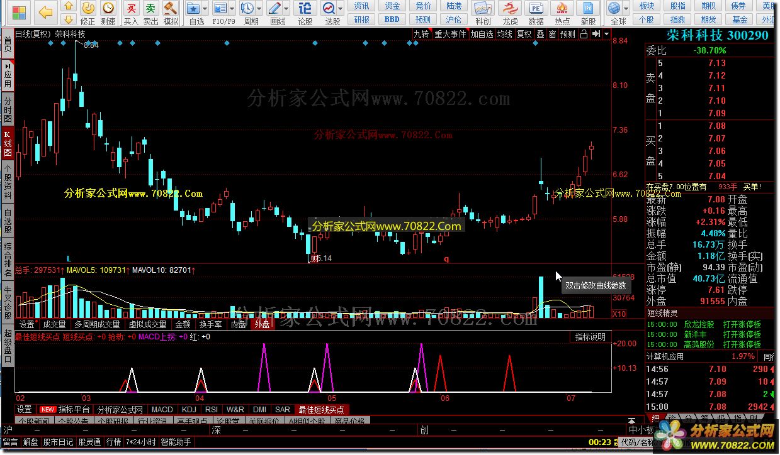The width and height of the screenshot is (780, 455).
Task: Click the down arrow page button
Action: (x=69, y=19)
